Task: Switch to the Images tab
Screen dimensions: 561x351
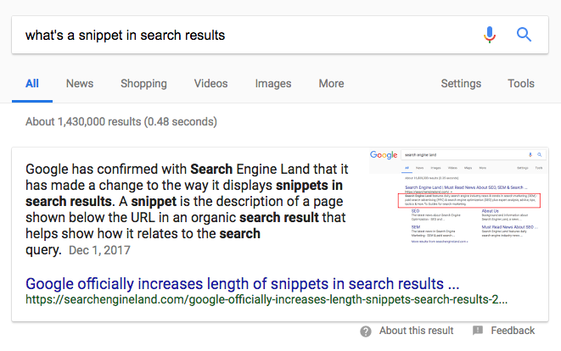Action: pos(273,84)
